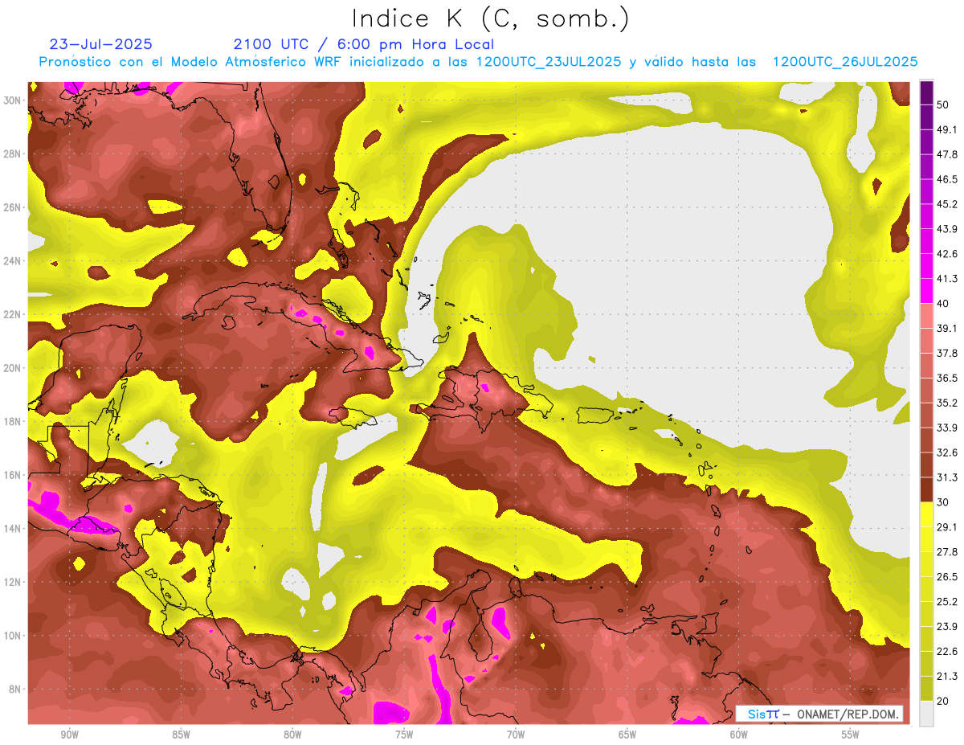Viewport: 964px width, 745px height.
Task: Click the '20N' latitude label
Action: pos(14,368)
